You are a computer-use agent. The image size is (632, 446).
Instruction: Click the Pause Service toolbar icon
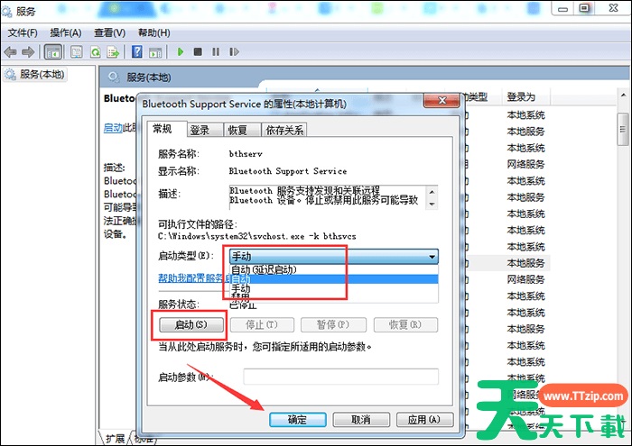coord(214,52)
